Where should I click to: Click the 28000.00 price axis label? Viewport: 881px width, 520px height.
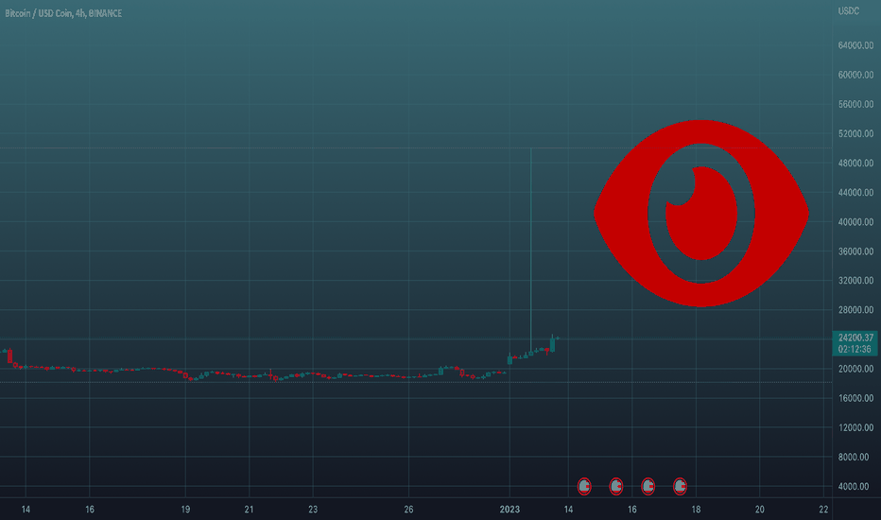(x=855, y=310)
